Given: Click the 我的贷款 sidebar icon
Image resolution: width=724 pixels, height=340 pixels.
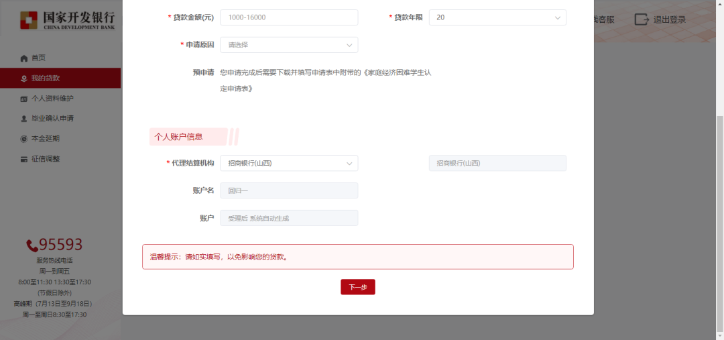Looking at the screenshot, I should click(x=24, y=78).
